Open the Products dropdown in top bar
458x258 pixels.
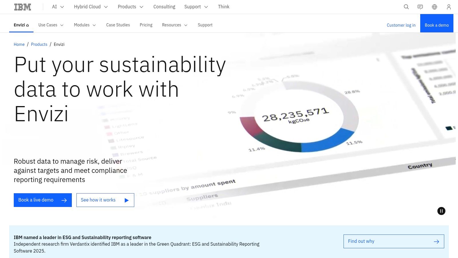130,7
